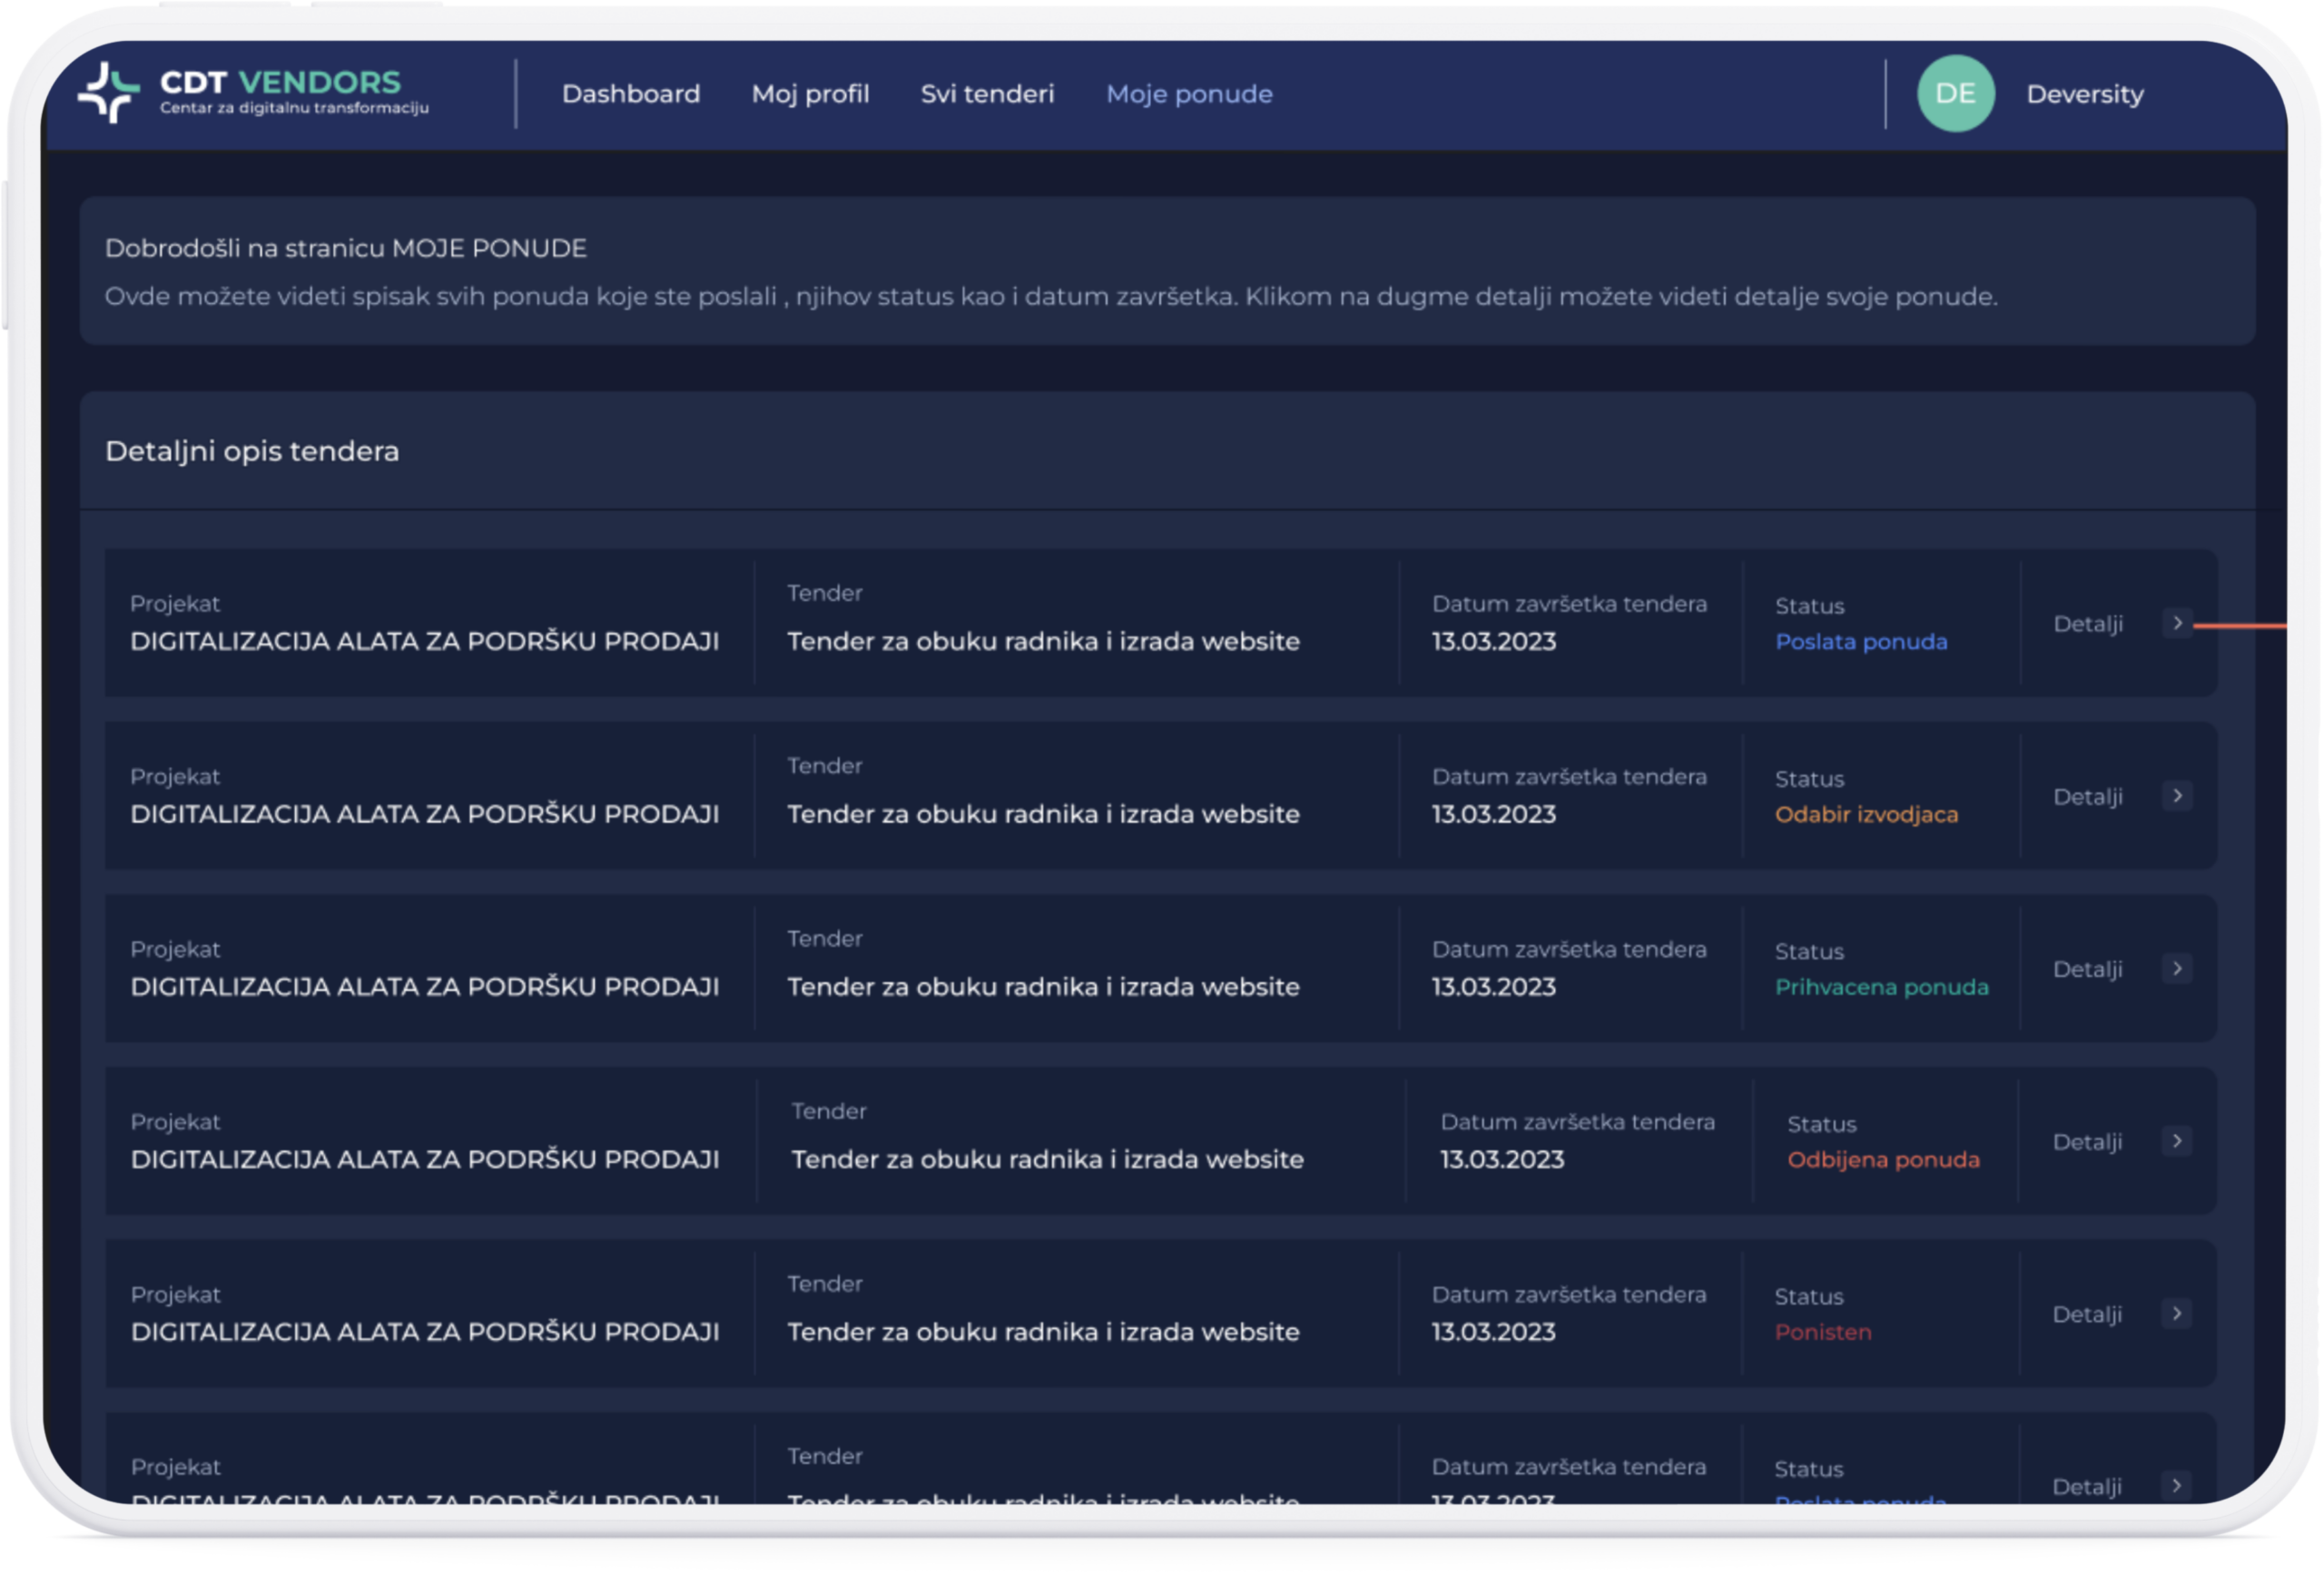View Detalji of the Ponisten offer
Viewport: 2324px width, 1575px height.
point(2087,1314)
